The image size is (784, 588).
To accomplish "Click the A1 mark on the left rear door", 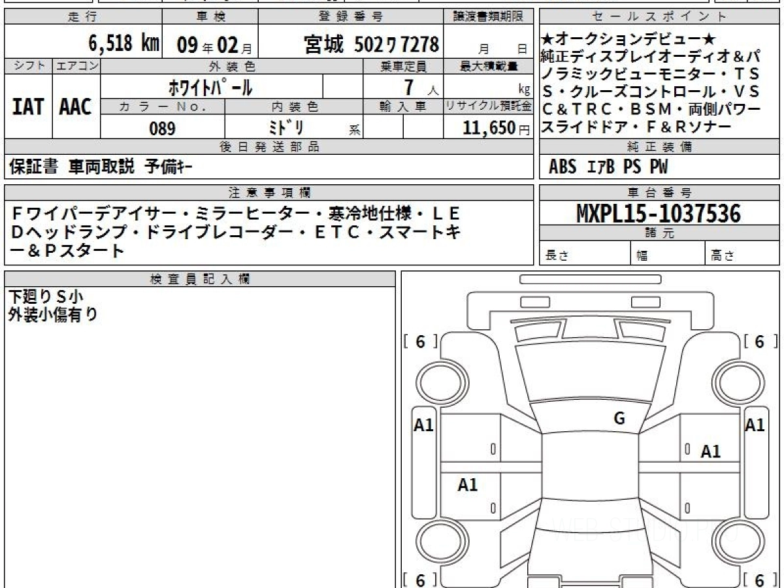I will 468,485.
